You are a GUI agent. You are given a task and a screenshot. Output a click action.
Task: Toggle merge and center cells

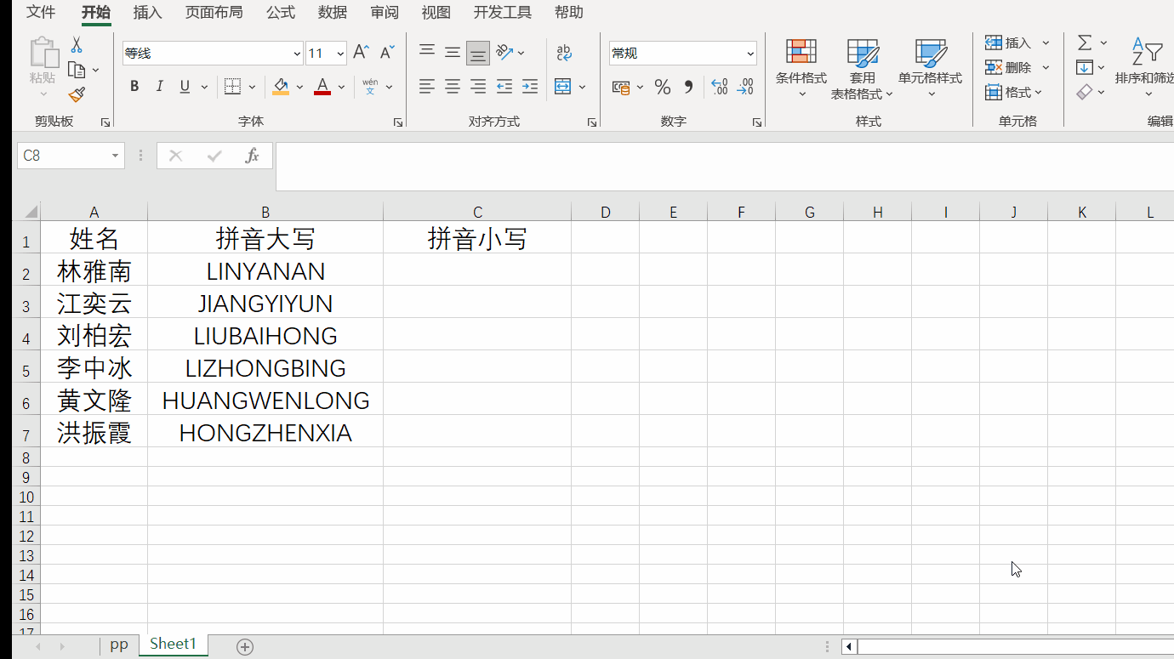tap(564, 86)
